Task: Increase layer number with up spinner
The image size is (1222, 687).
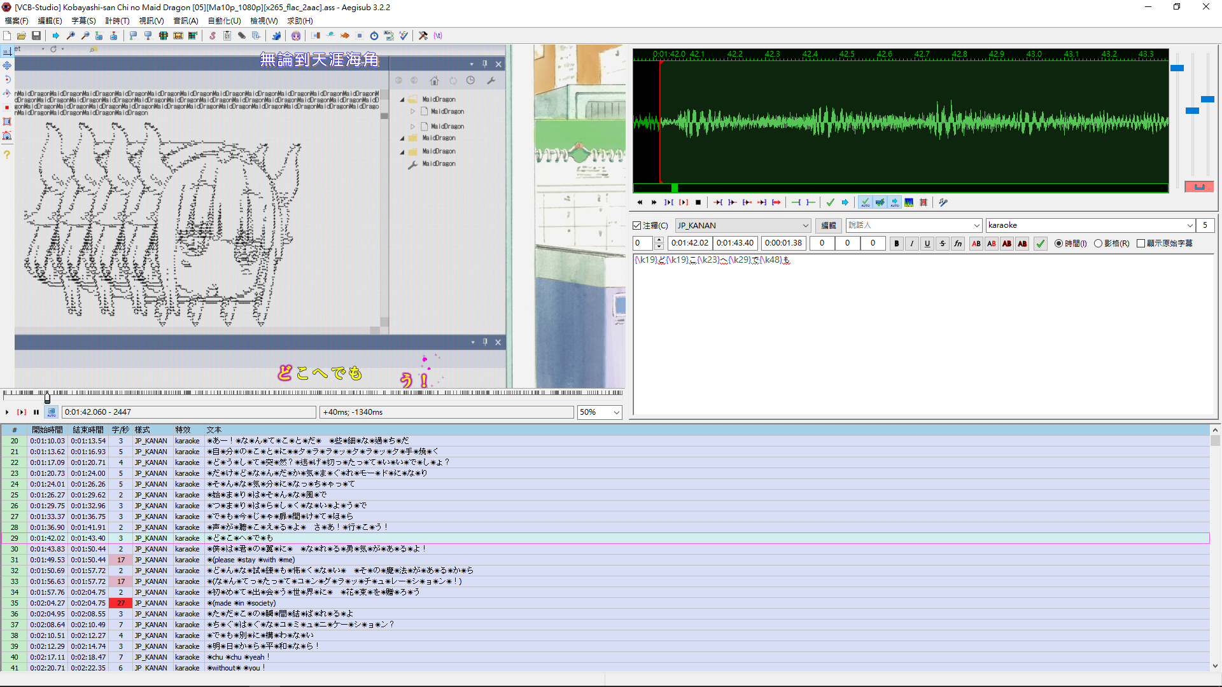Action: tap(659, 240)
